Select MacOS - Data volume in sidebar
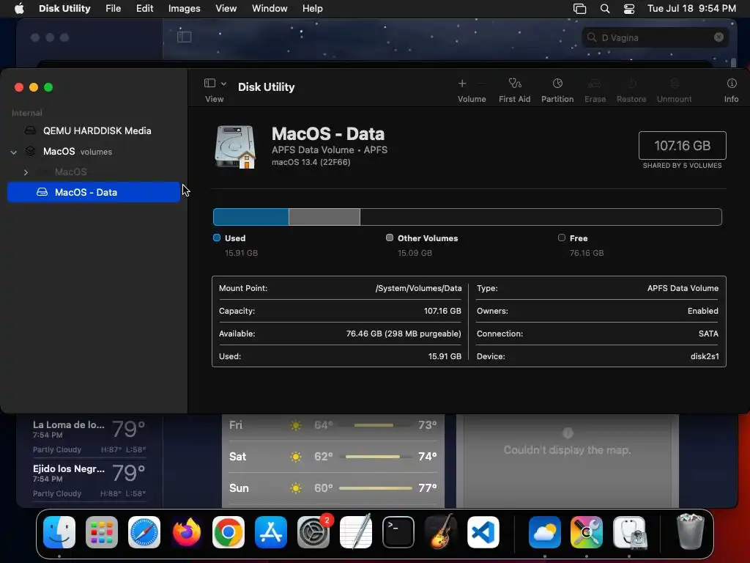This screenshot has height=563, width=750. pyautogui.click(x=93, y=192)
